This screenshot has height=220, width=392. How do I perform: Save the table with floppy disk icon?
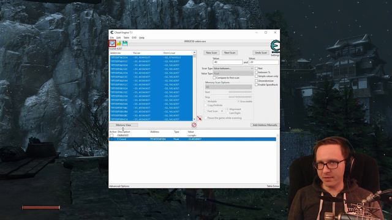click(x=125, y=43)
